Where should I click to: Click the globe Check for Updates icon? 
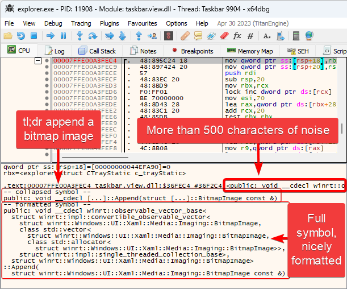pos(309,36)
